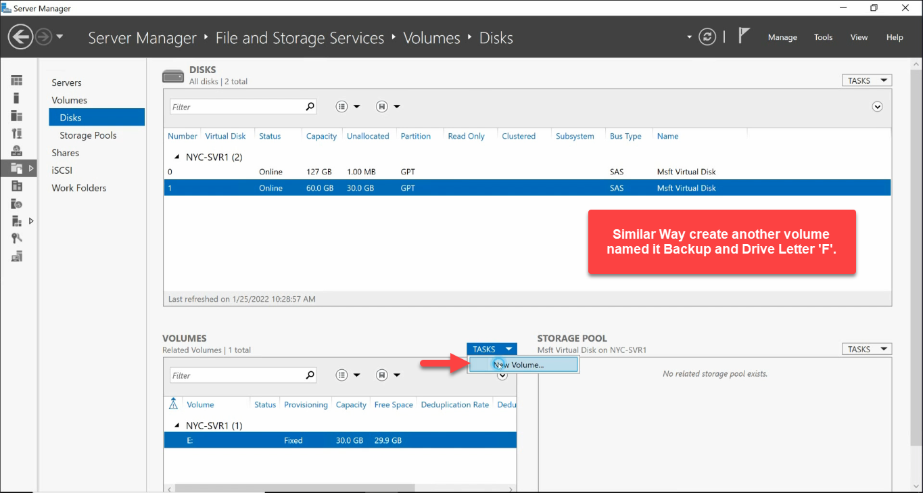The image size is (923, 493).
Task: Collapse the NYC-SVR1 (2) group in Disks
Action: pos(178,157)
